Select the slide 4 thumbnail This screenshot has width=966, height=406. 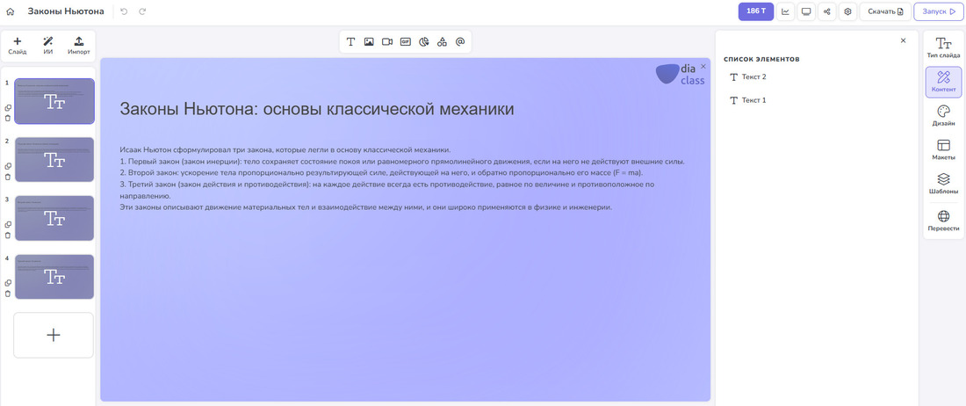54,277
